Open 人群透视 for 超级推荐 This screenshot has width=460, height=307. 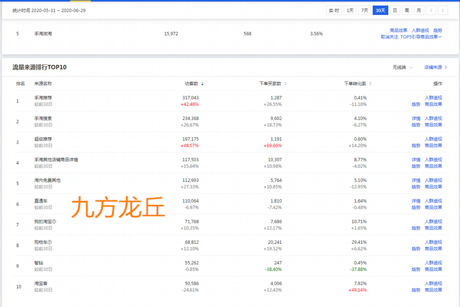(434, 139)
